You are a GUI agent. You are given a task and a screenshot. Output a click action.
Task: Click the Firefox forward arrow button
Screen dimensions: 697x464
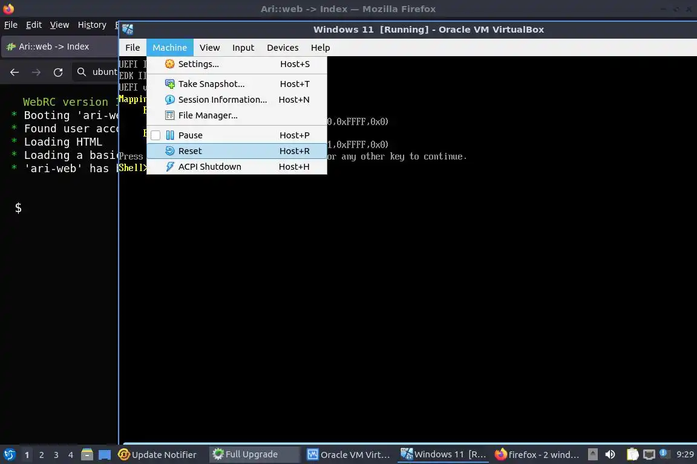pyautogui.click(x=36, y=72)
